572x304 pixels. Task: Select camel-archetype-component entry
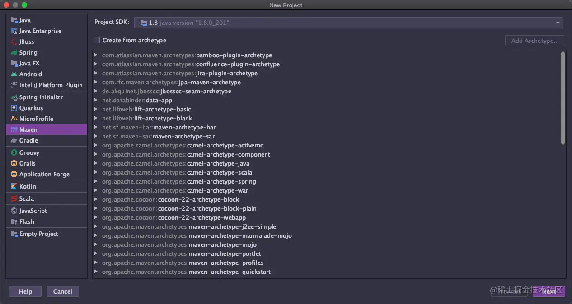(186, 154)
